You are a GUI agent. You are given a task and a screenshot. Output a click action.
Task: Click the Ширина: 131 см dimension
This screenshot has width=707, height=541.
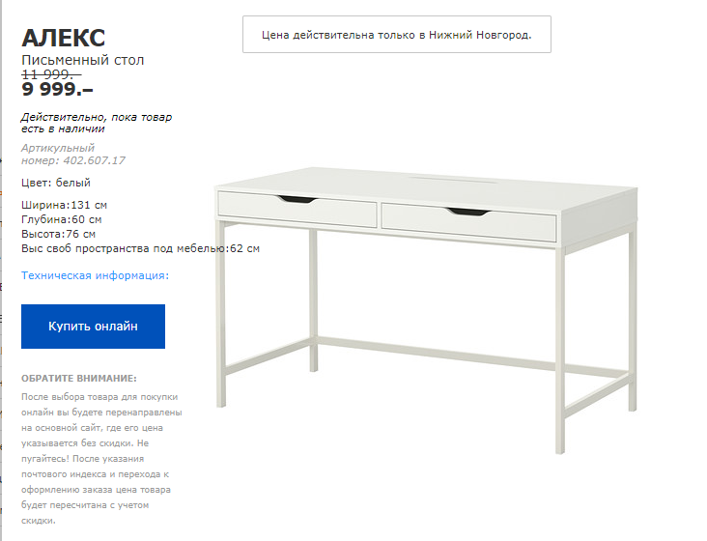64,205
